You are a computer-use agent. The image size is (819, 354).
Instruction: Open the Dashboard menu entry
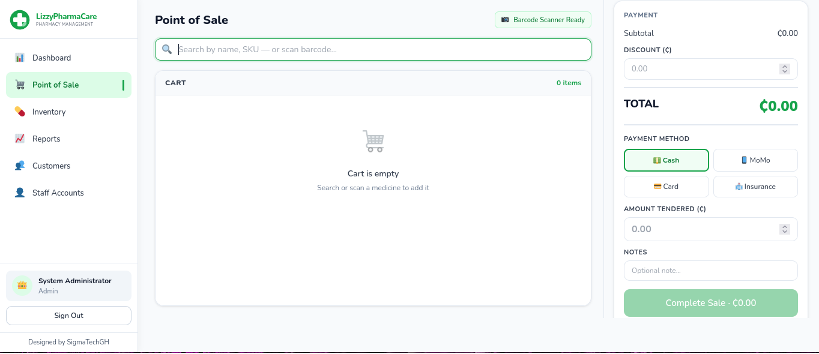click(52, 58)
